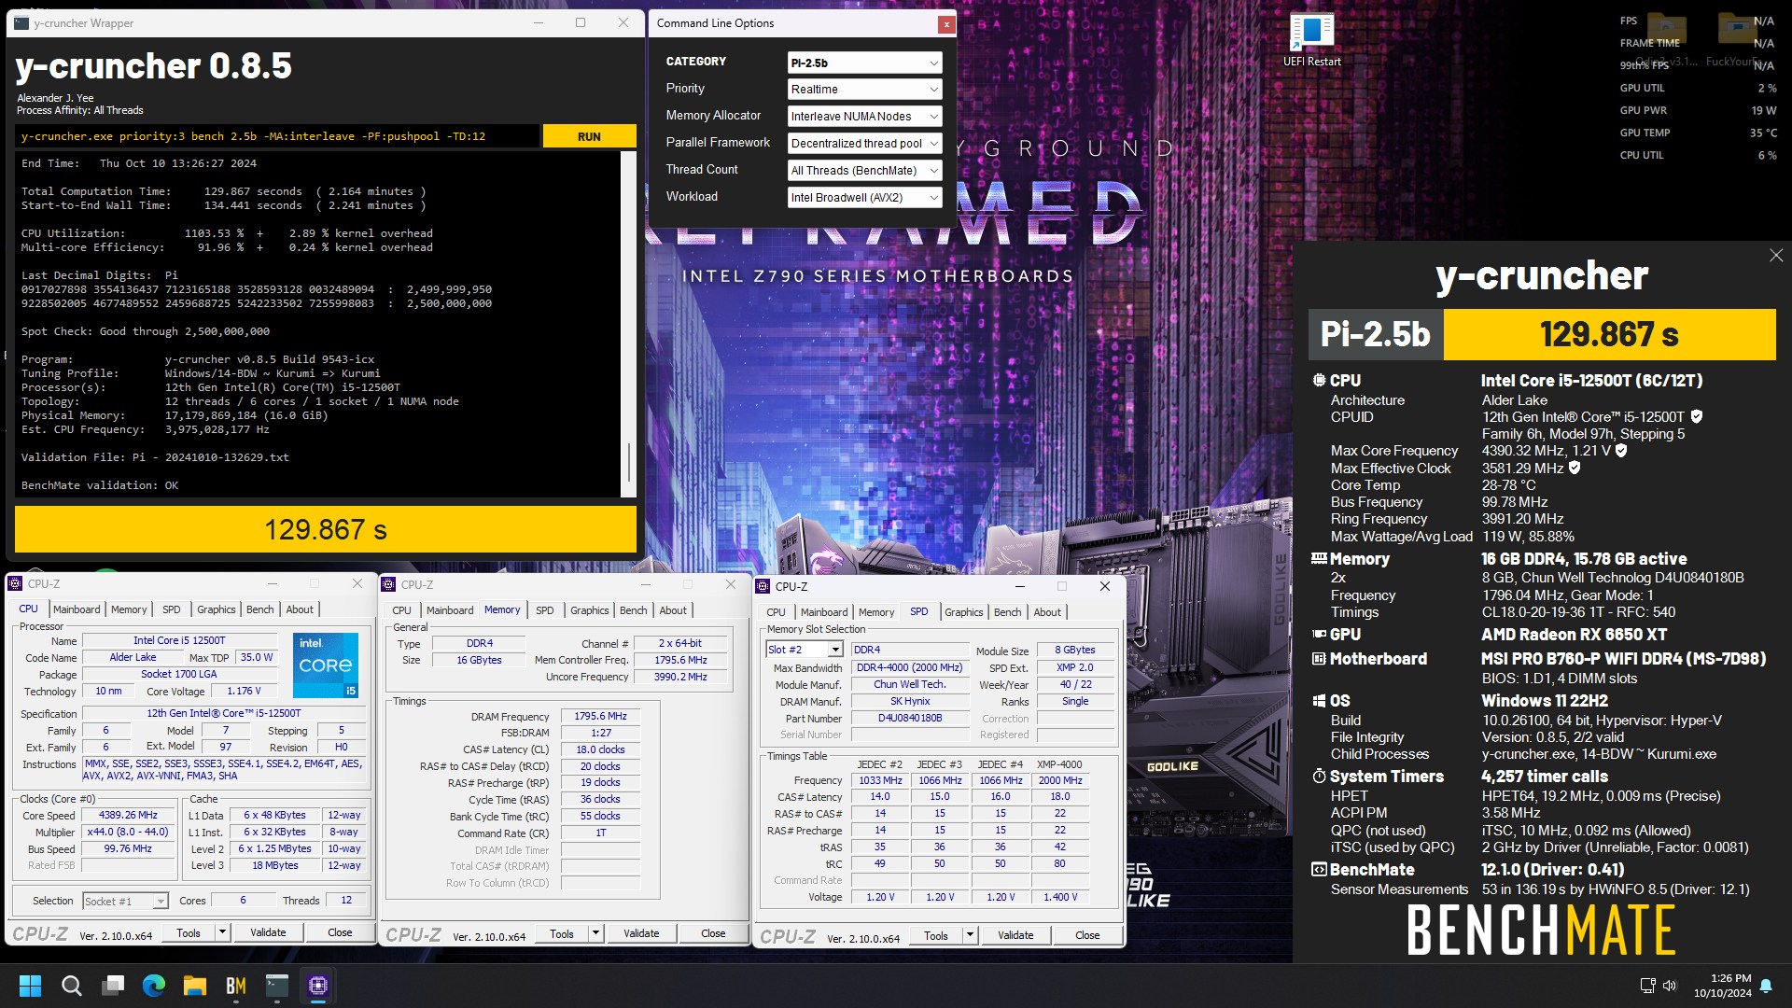The width and height of the screenshot is (1792, 1008).
Task: Click the Max Core Frequency verified shield
Action: coord(1621,451)
